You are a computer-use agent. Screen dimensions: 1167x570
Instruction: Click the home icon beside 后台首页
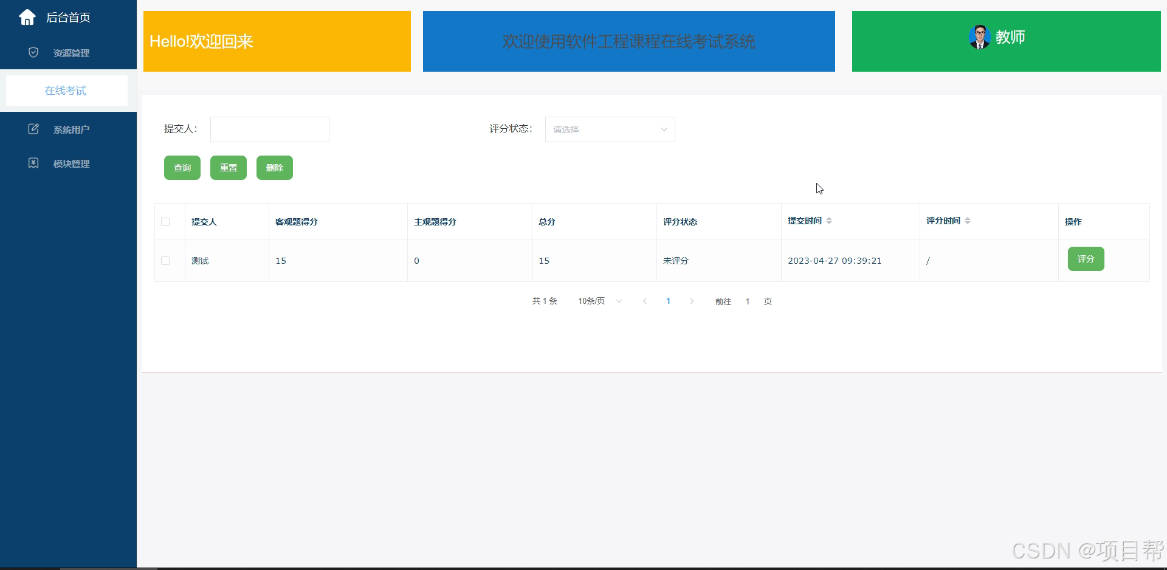tap(27, 17)
